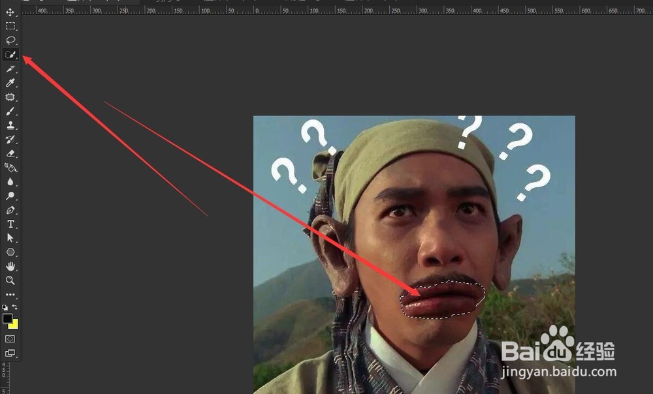Image resolution: width=653 pixels, height=394 pixels.
Task: Toggle Quick Mask mode
Action: coord(10,339)
